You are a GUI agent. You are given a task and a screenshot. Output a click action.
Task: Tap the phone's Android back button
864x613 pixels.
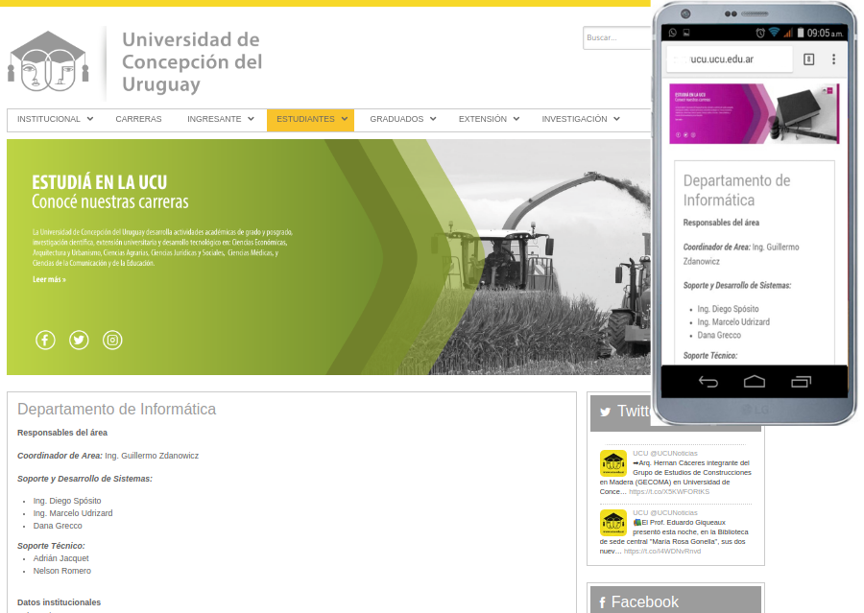(x=708, y=382)
